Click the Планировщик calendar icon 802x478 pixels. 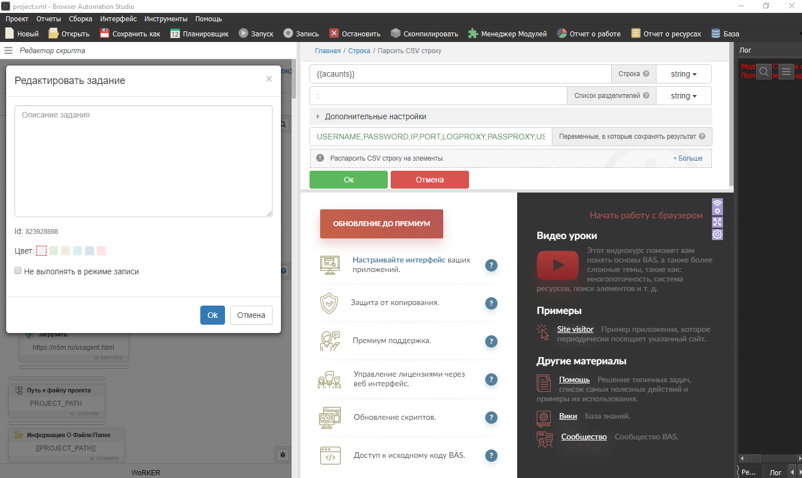point(175,34)
